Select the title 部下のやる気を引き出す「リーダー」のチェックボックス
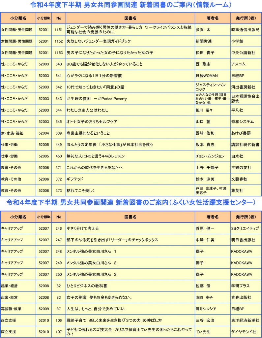The width and height of the screenshot is (262, 338). click(x=112, y=240)
